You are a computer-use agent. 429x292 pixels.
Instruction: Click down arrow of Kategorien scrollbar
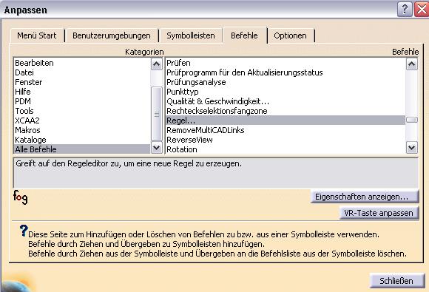(x=157, y=148)
